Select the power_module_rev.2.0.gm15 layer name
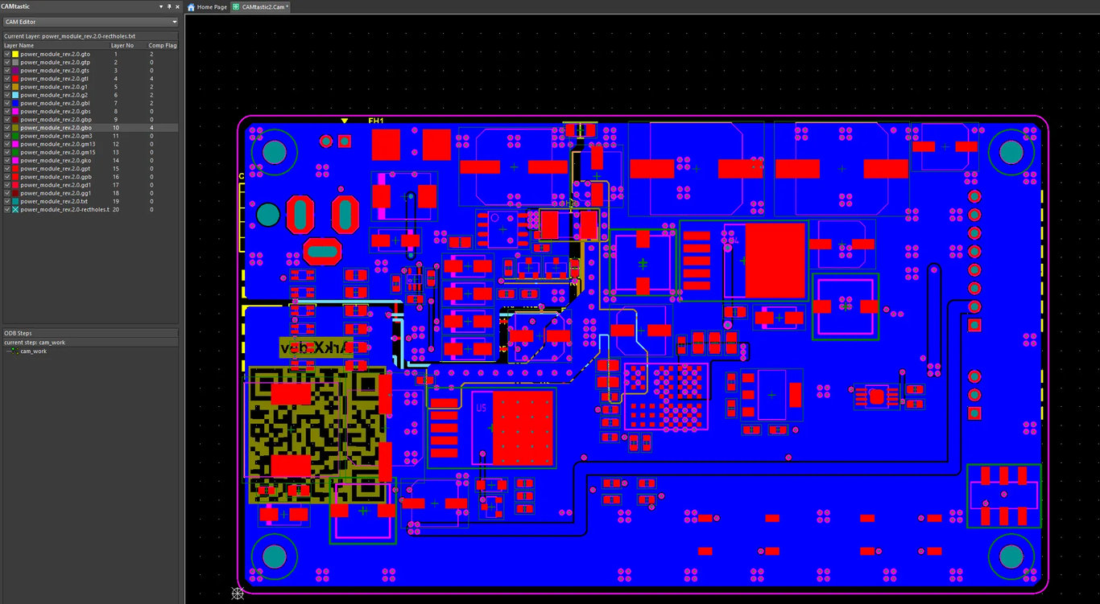Screen dimensions: 1100x604 (58, 152)
